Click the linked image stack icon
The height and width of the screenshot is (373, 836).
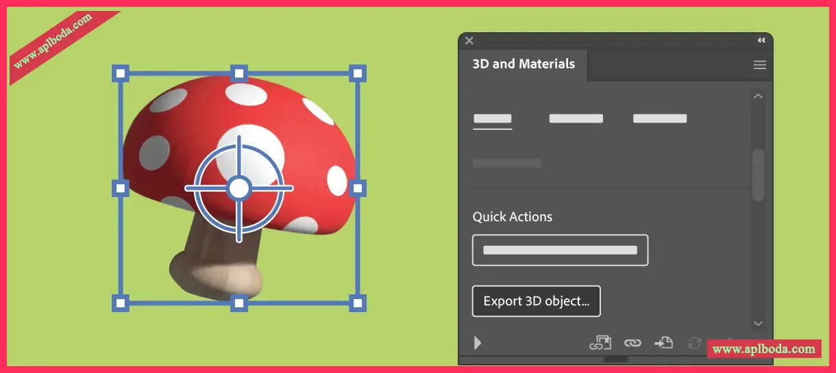[x=600, y=343]
